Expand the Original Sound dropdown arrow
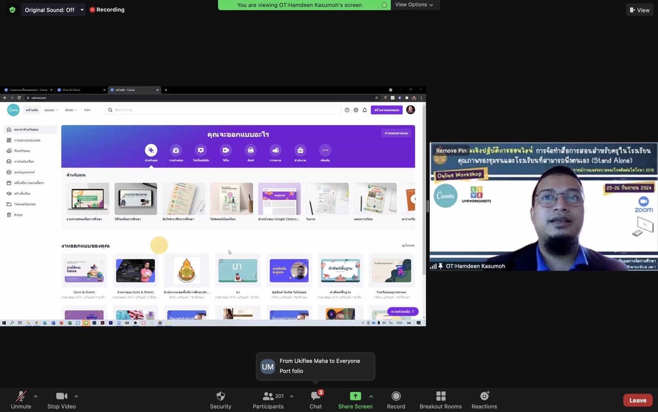 (x=82, y=10)
